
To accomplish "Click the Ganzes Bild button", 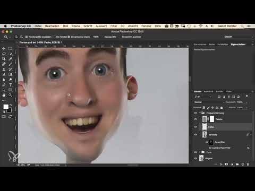I will click(x=110, y=37).
